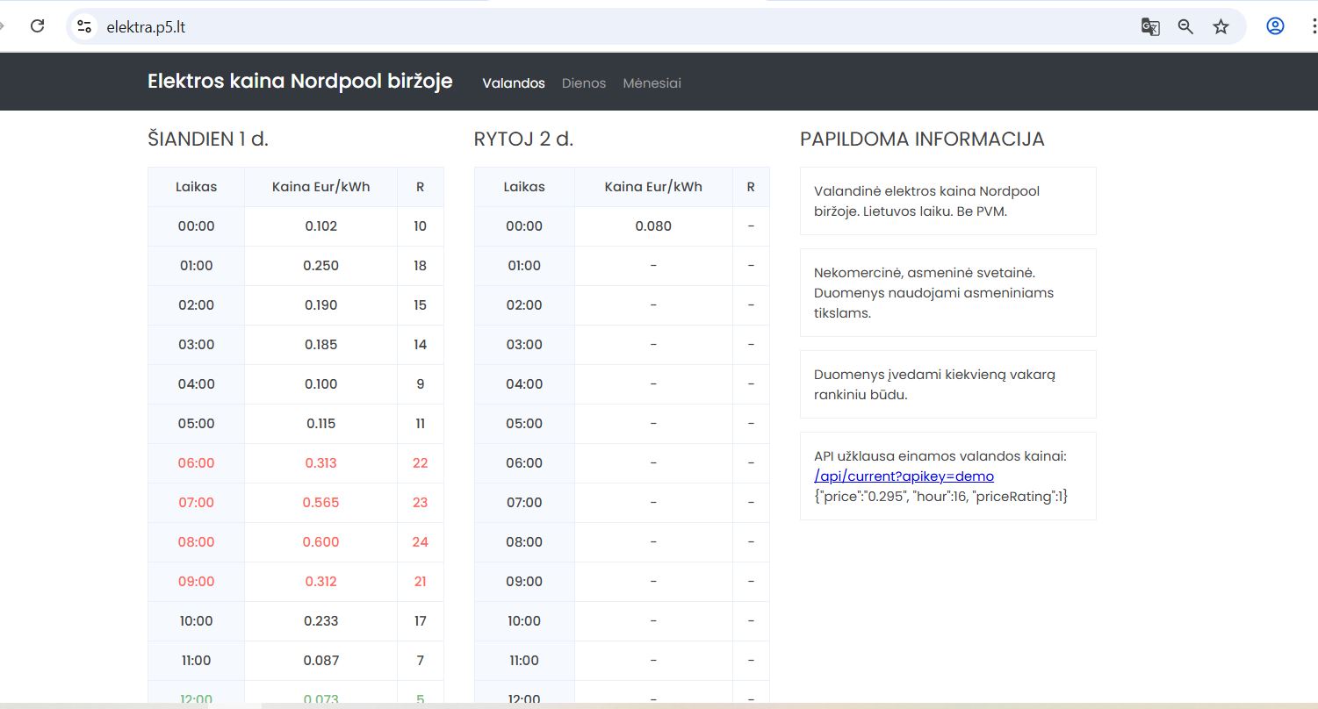Click the red price 0.313

coord(320,463)
